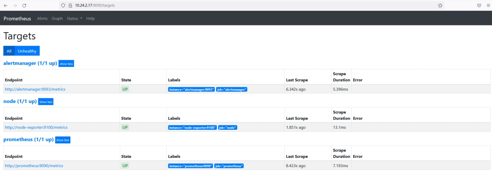Collapse alertmanager section with show less

(x=66, y=64)
